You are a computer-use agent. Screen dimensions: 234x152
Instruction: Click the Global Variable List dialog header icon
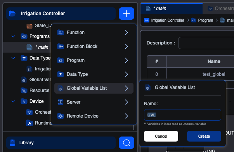coord(147,87)
